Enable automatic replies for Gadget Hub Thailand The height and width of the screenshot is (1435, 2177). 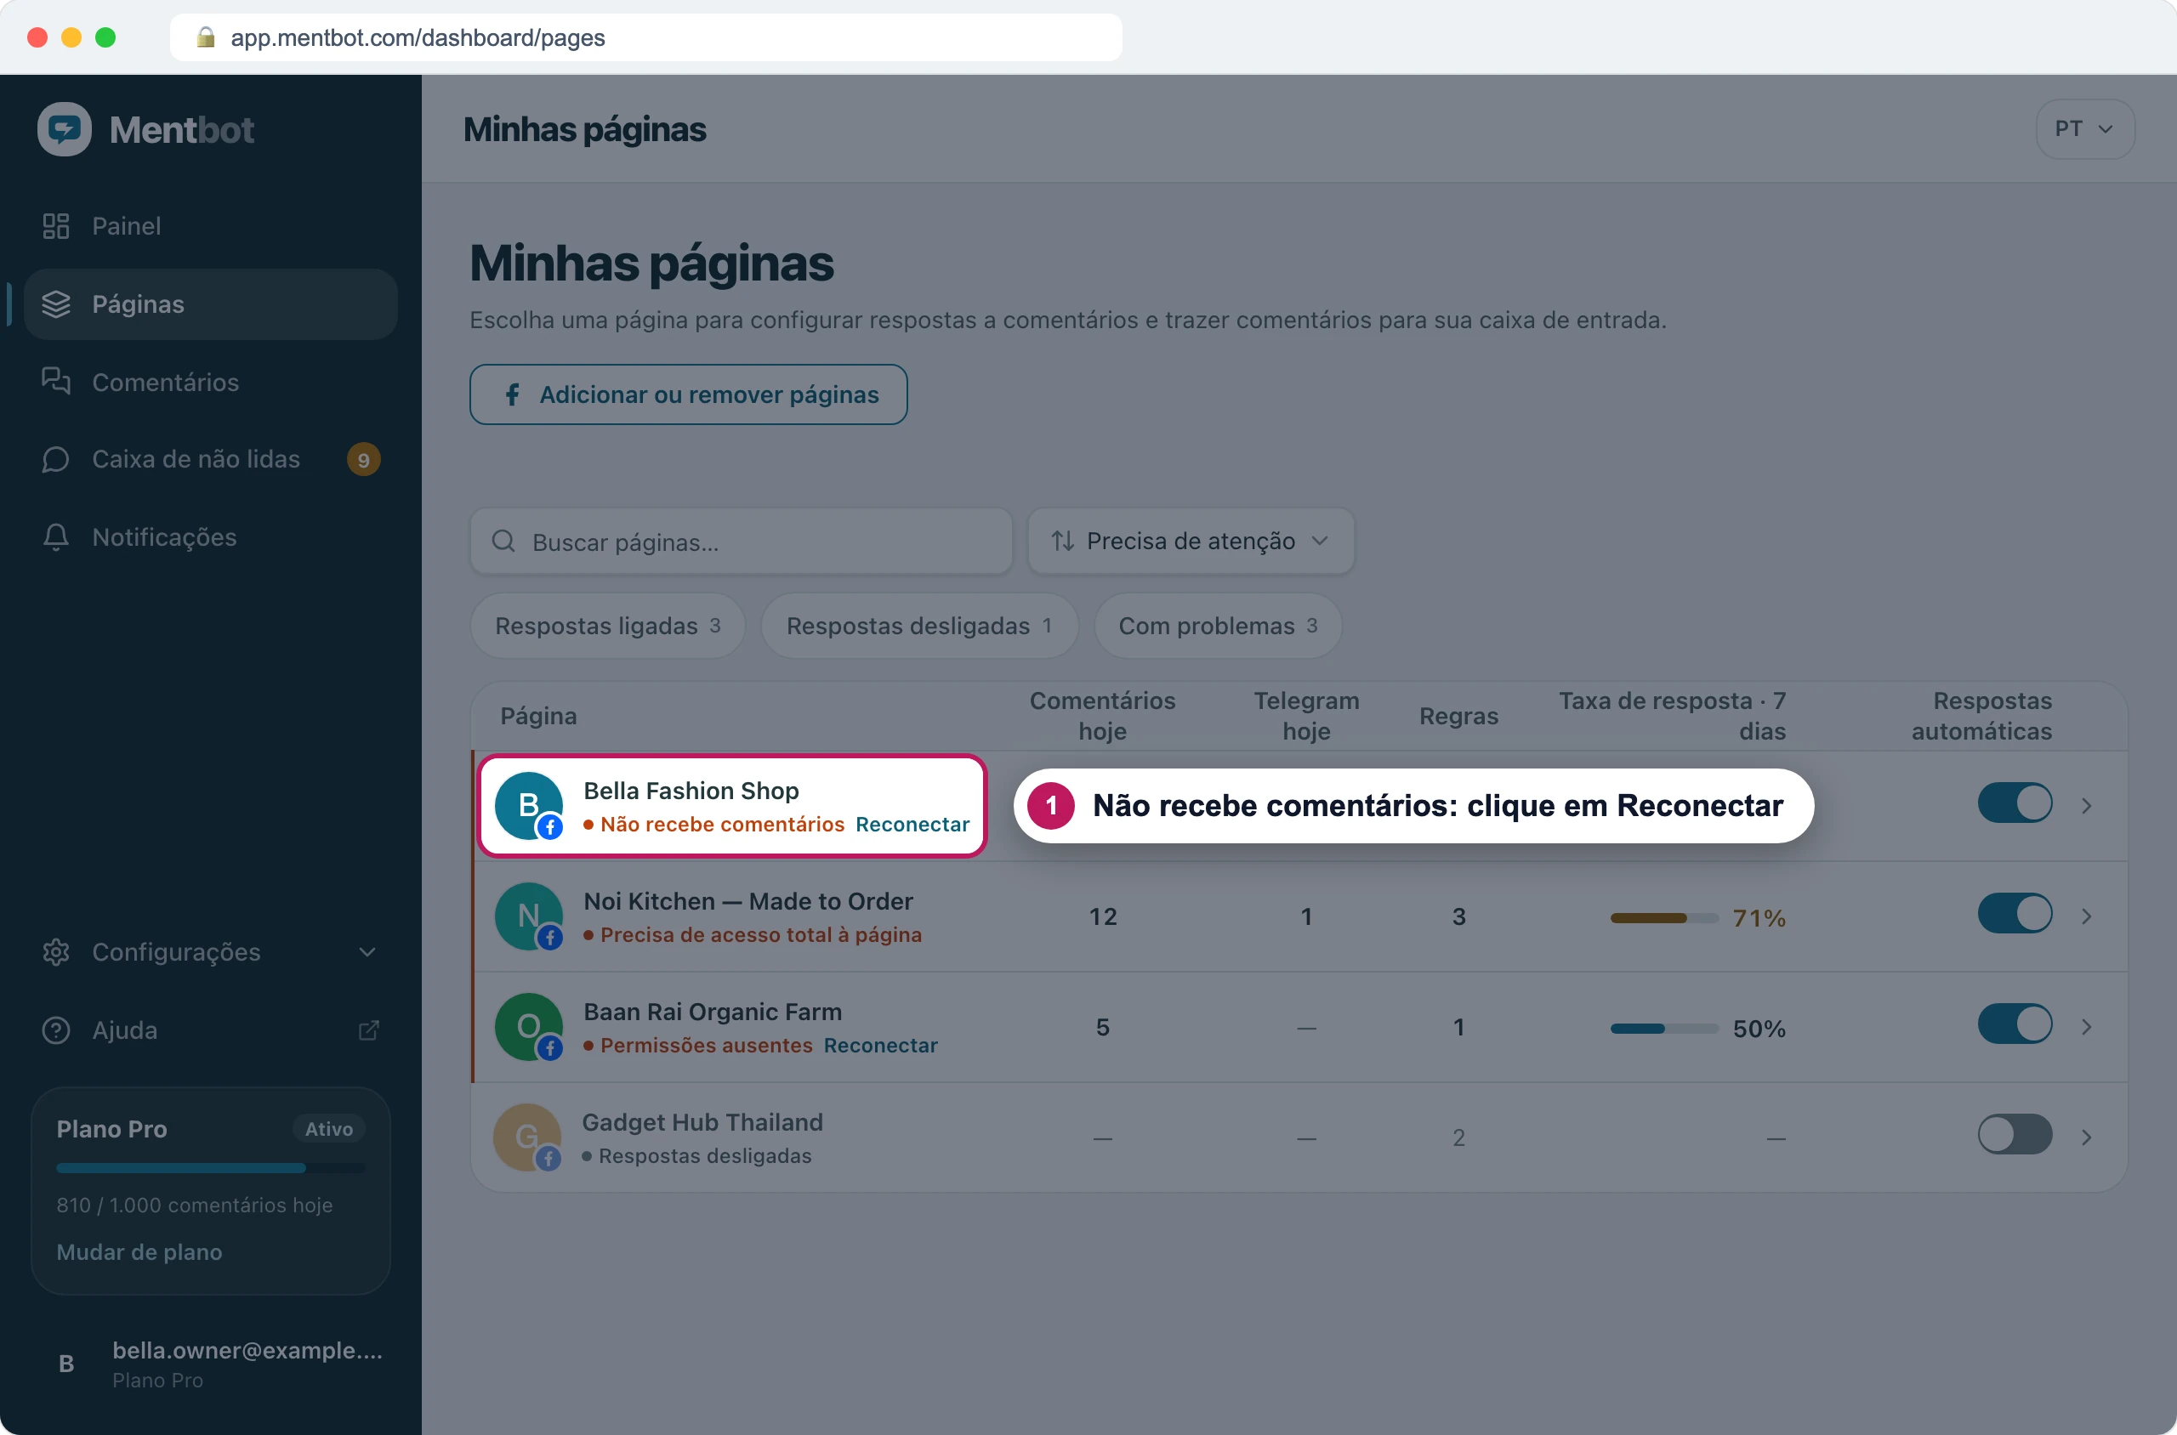(x=2014, y=1135)
